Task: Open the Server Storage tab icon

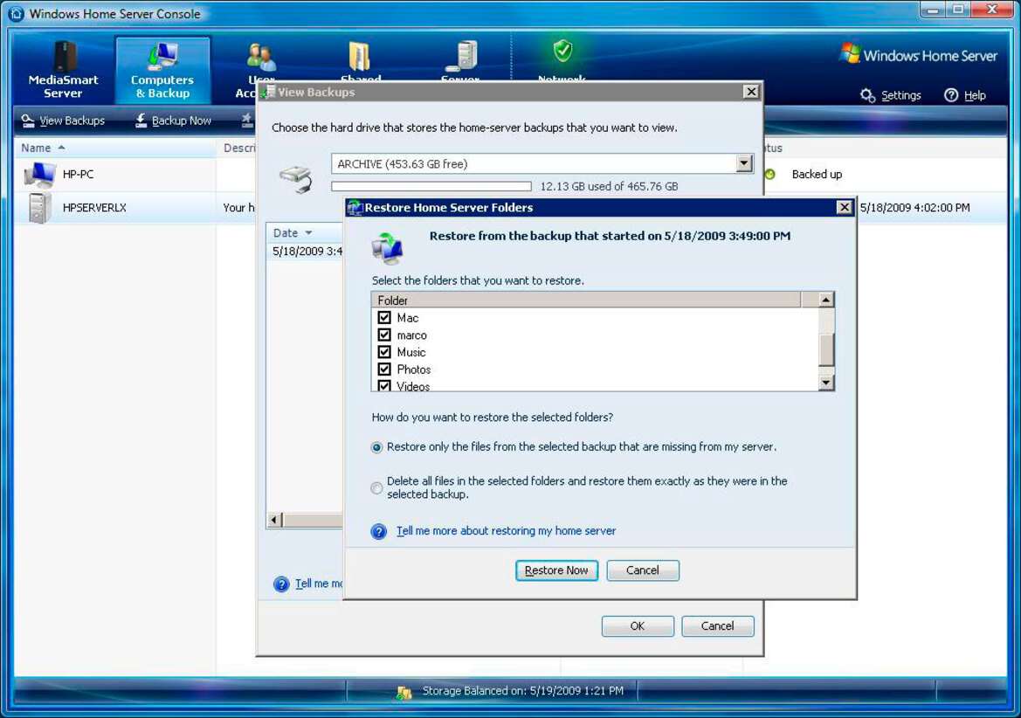Action: point(462,56)
